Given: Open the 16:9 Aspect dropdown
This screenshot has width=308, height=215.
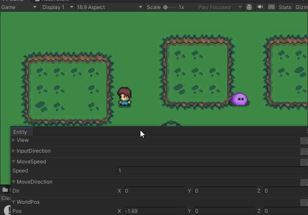Looking at the screenshot, I should (x=110, y=7).
